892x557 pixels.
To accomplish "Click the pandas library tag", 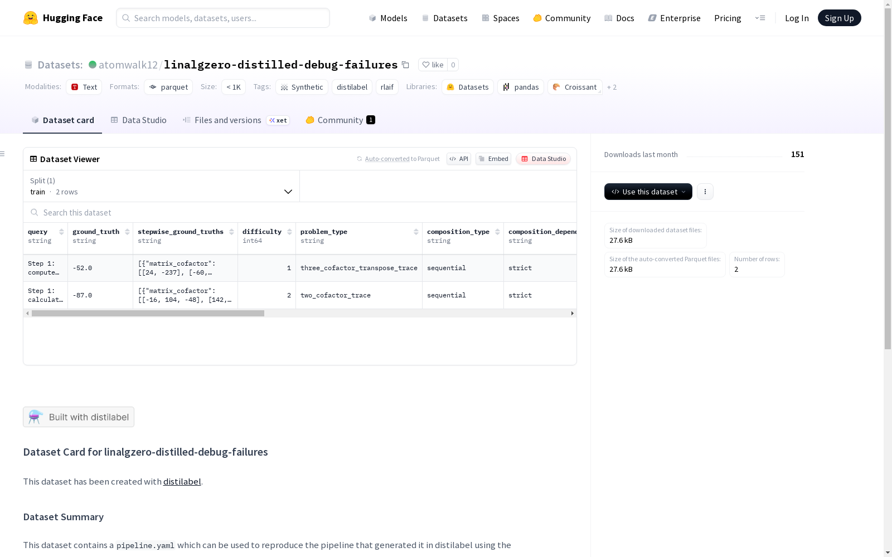I will point(521,87).
